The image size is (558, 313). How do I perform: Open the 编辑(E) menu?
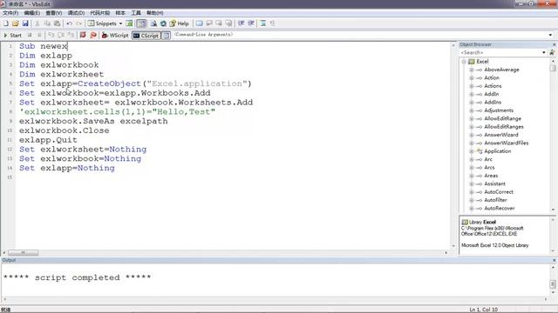[32, 13]
